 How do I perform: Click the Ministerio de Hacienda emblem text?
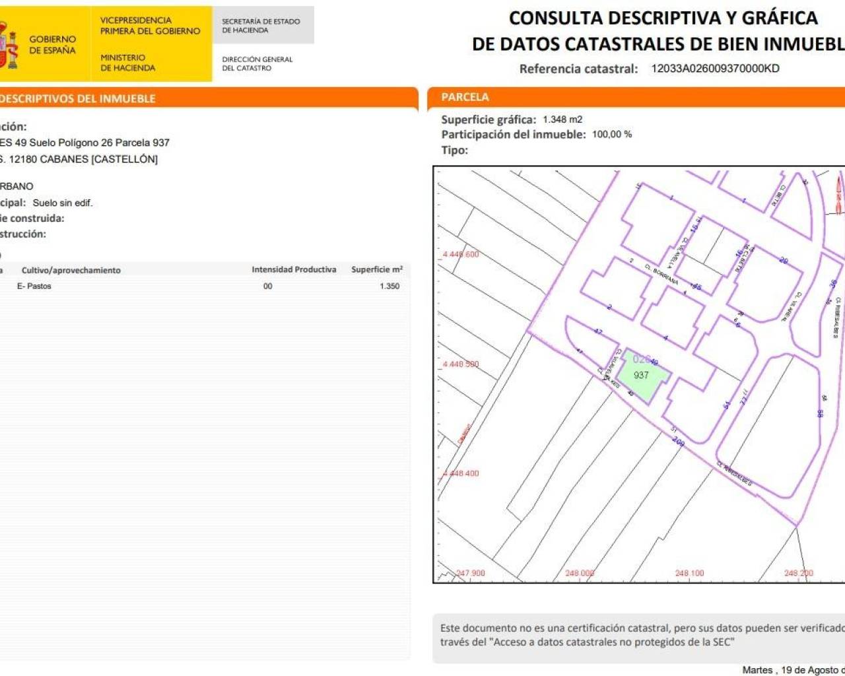(x=127, y=63)
